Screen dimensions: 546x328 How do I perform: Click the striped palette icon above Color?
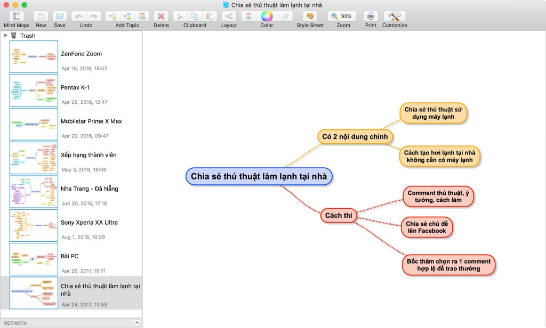point(248,17)
